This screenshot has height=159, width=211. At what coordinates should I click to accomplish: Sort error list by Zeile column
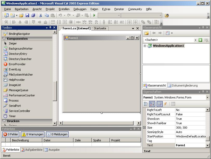coord(82,140)
